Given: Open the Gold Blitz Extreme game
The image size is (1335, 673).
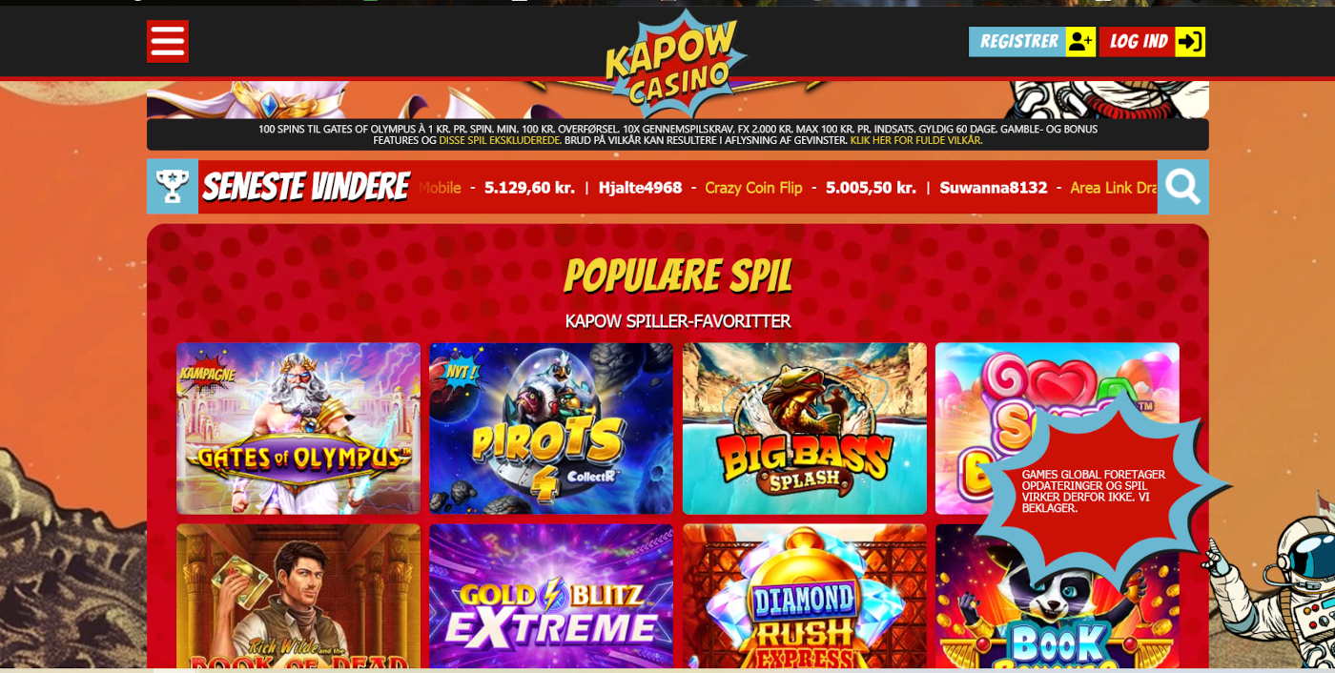Looking at the screenshot, I should (551, 596).
